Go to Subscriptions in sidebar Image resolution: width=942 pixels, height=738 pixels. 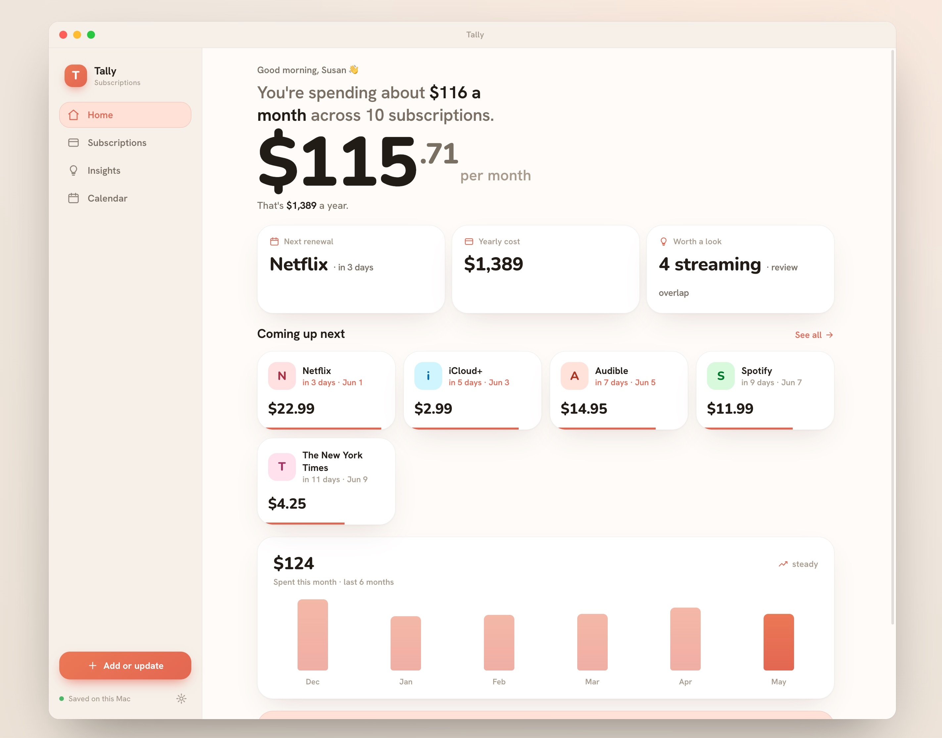pos(125,143)
